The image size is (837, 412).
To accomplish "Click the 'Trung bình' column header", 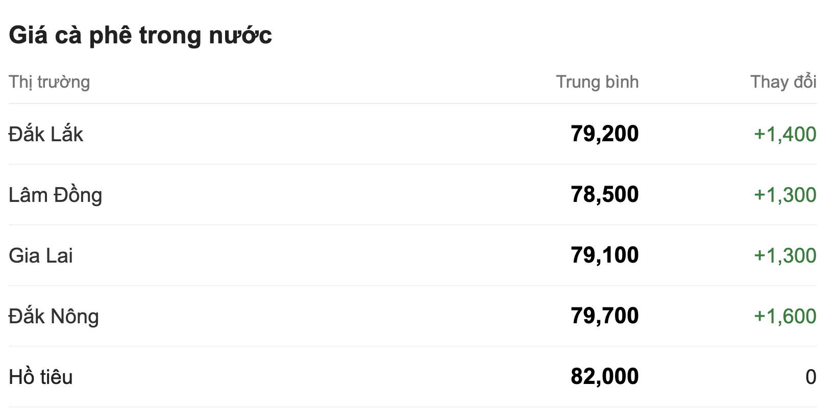I will [x=597, y=82].
